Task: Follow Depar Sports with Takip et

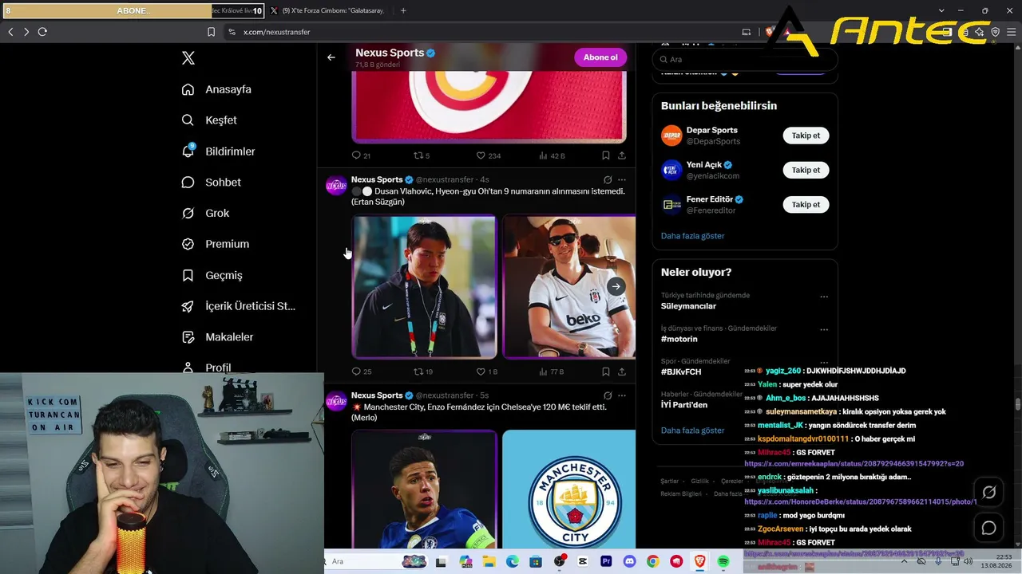Action: tap(806, 136)
